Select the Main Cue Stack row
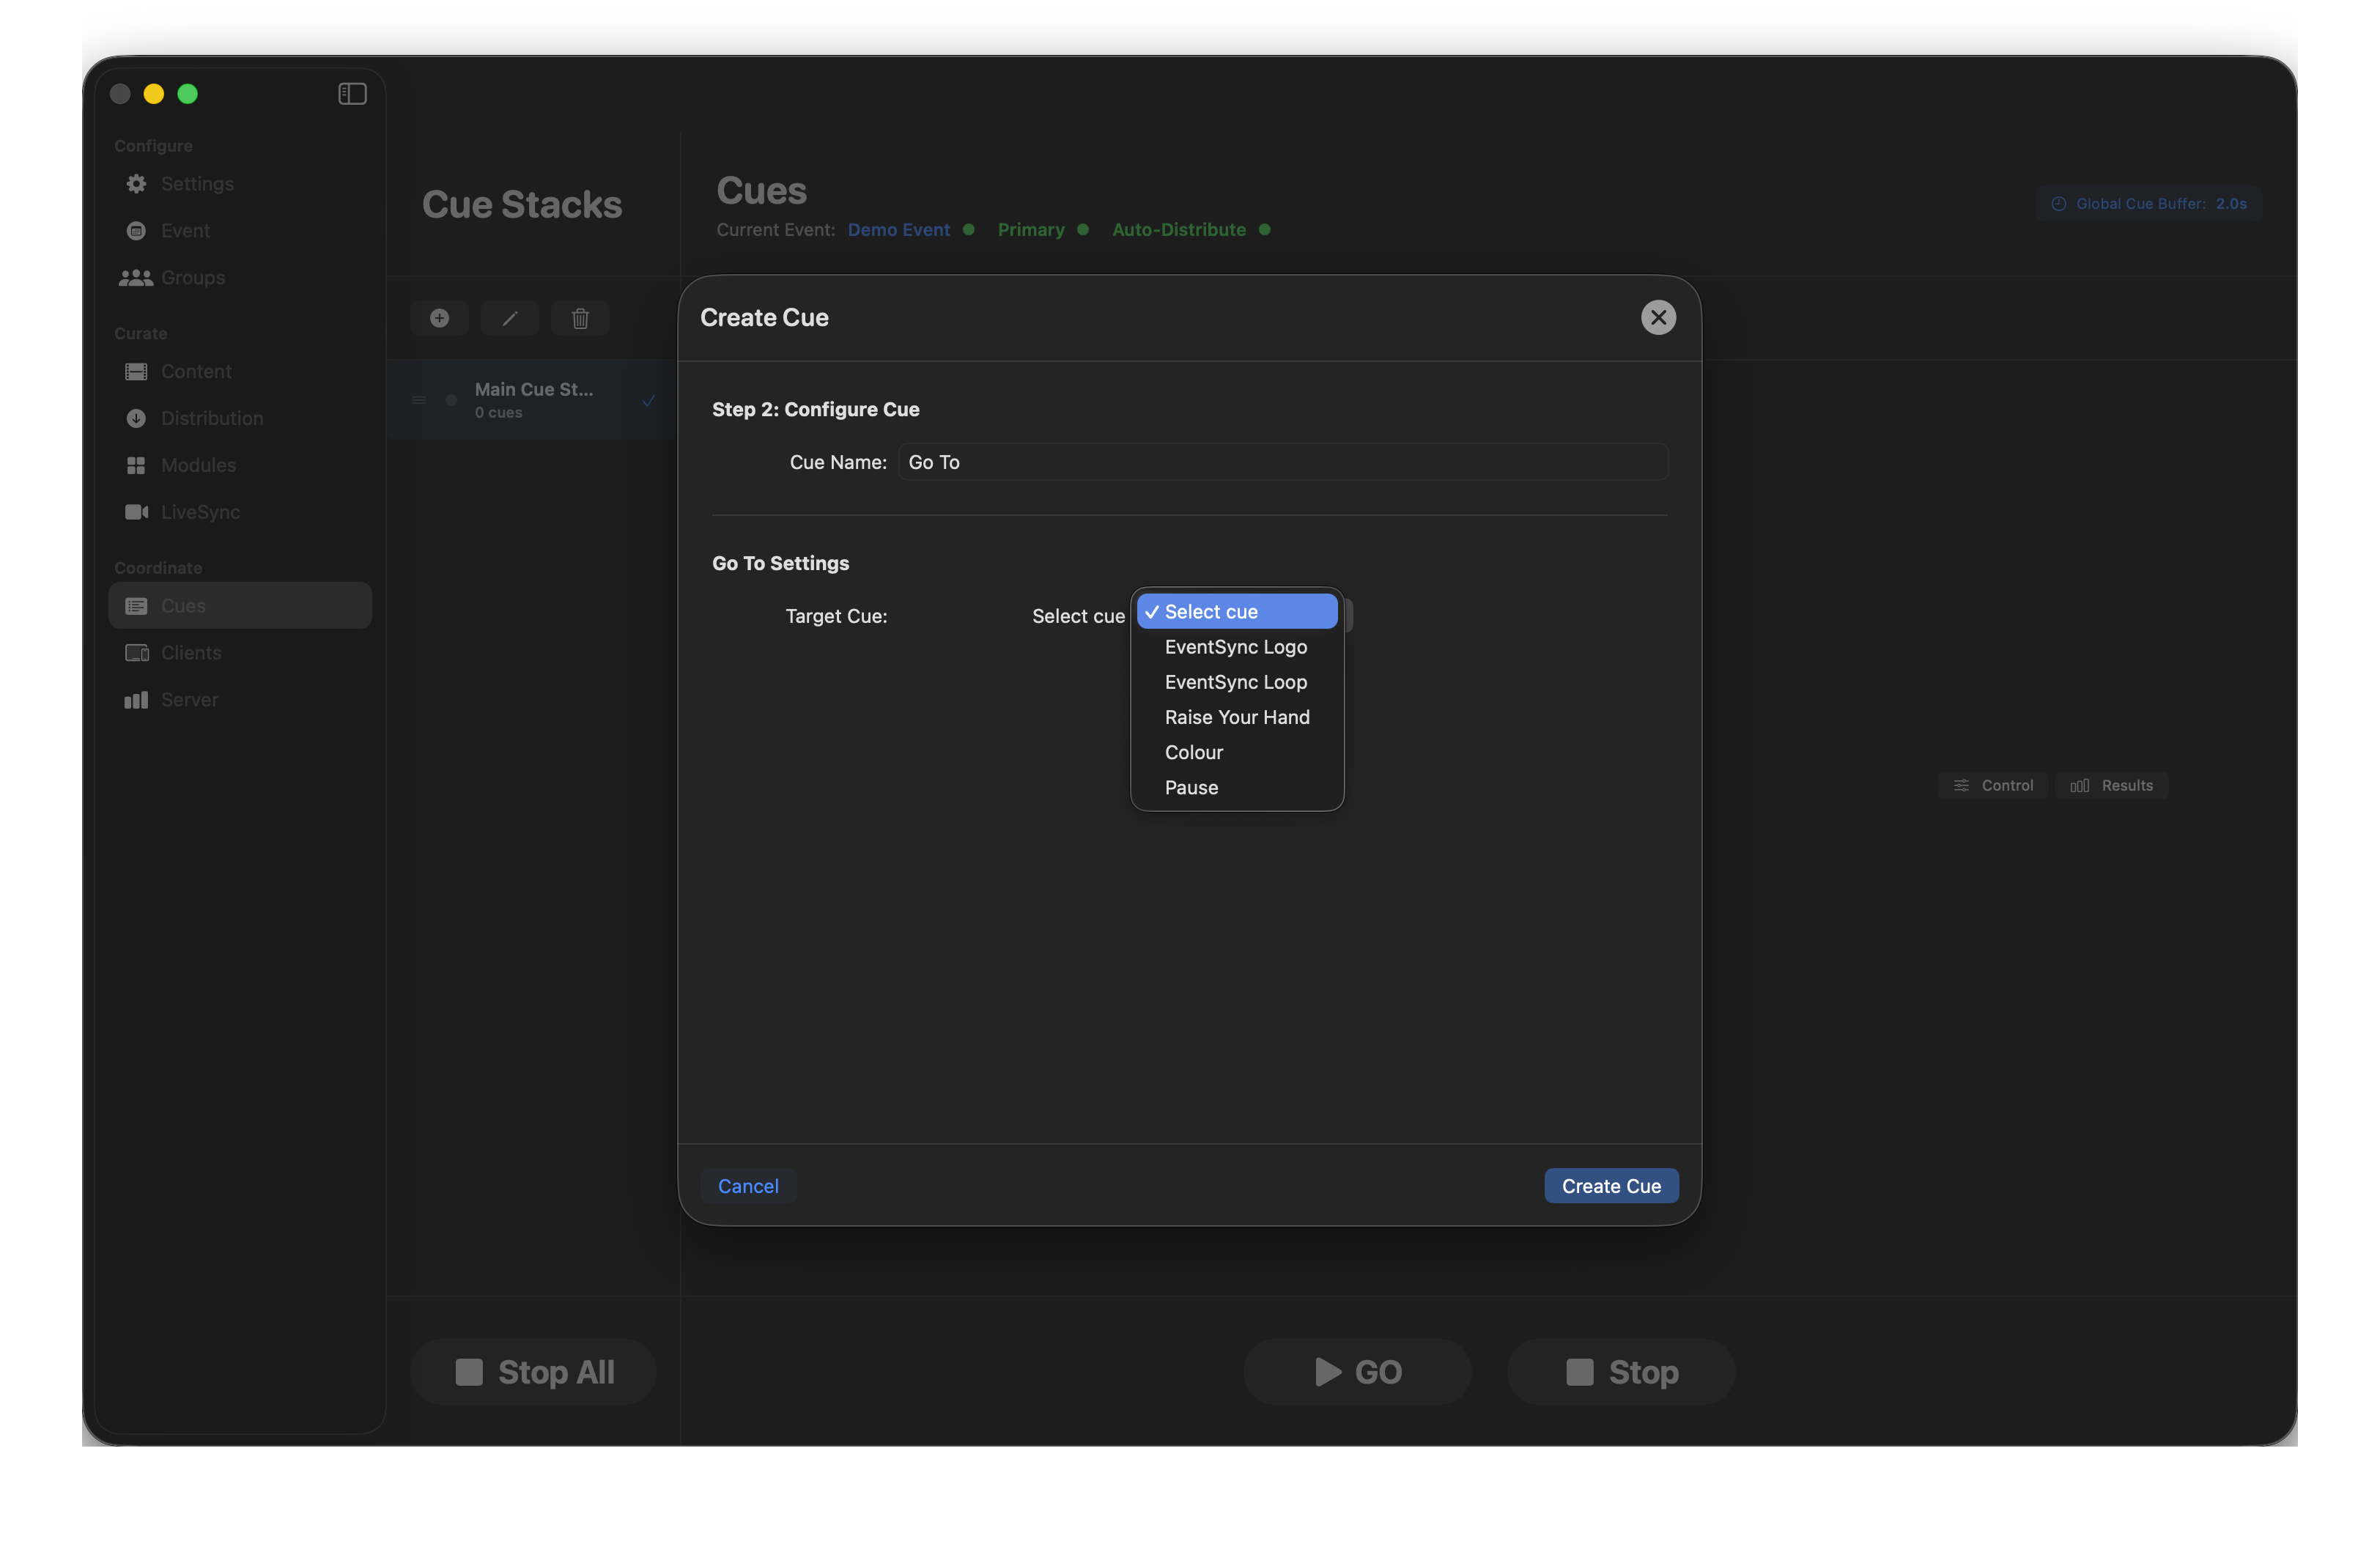Viewport: 2380px width, 1555px height. click(533, 400)
